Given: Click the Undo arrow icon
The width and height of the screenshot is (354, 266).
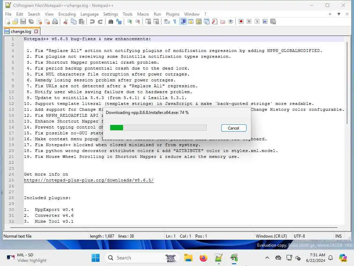Looking at the screenshot, I should coord(92,22).
